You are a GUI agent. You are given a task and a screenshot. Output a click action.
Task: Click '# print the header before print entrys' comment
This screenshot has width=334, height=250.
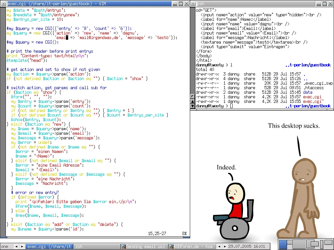[x=50, y=51]
